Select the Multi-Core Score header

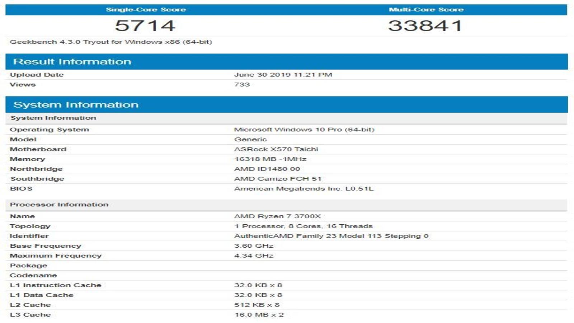coord(426,10)
